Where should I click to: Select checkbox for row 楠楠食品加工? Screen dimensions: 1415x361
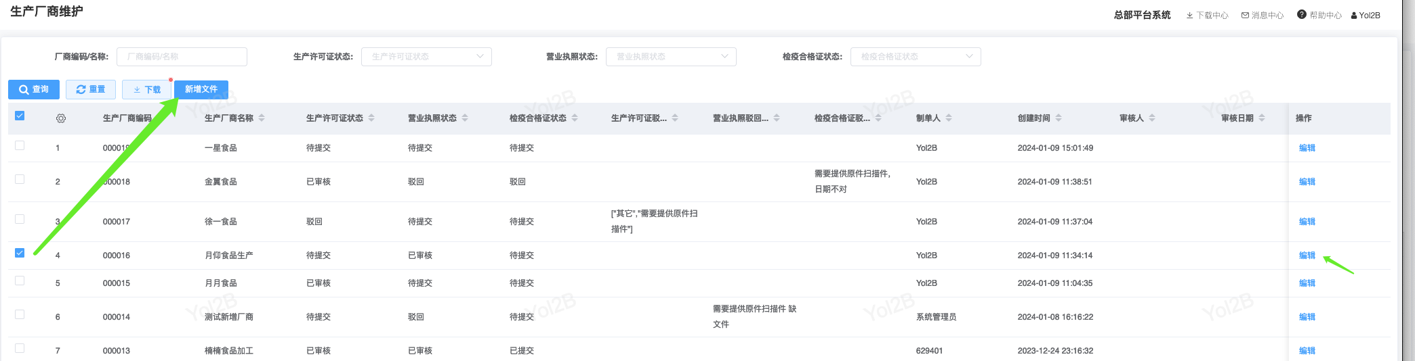20,348
